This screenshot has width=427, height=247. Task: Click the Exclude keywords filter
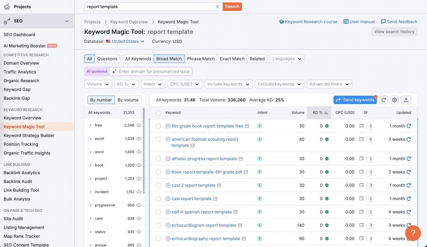pos(279,84)
